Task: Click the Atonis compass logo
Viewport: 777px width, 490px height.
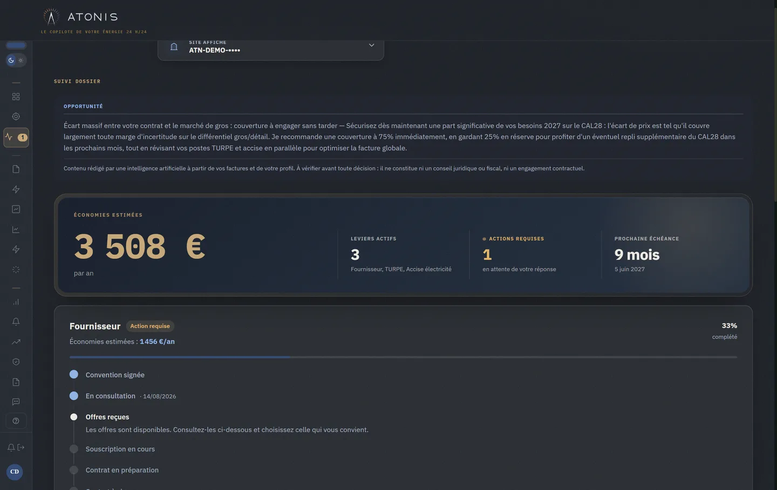Action: coord(51,17)
